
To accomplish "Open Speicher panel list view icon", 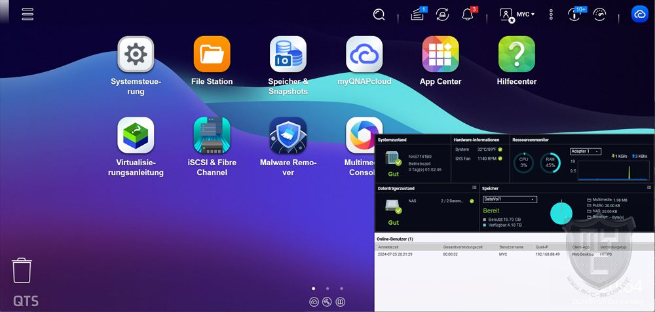I will 648,187.
